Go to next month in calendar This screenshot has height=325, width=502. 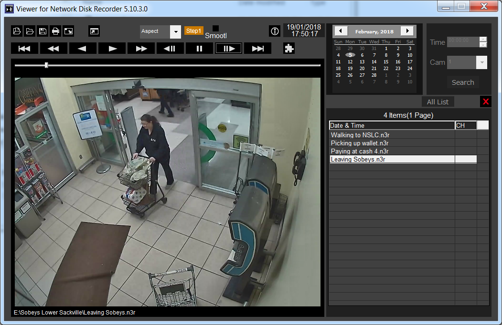[407, 31]
